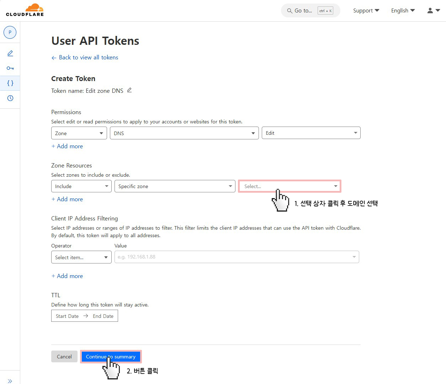Edit token name with pencil icon
Image resolution: width=446 pixels, height=384 pixels.
pyautogui.click(x=129, y=90)
